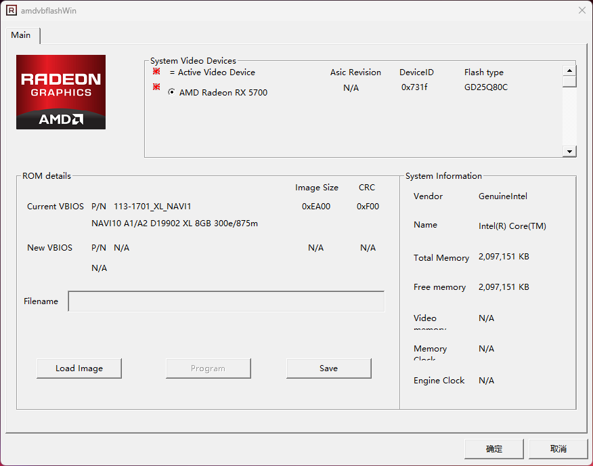593x466 pixels.
Task: Click the DeviceID value 0x731f
Action: click(x=414, y=87)
